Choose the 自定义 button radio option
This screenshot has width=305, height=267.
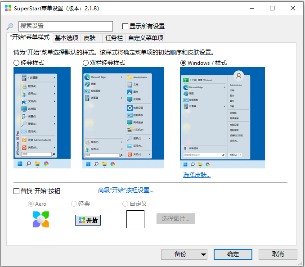(x=125, y=204)
